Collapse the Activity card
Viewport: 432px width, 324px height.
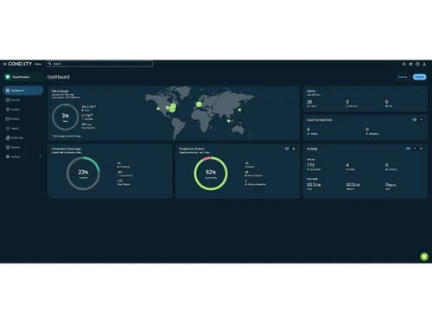click(421, 149)
